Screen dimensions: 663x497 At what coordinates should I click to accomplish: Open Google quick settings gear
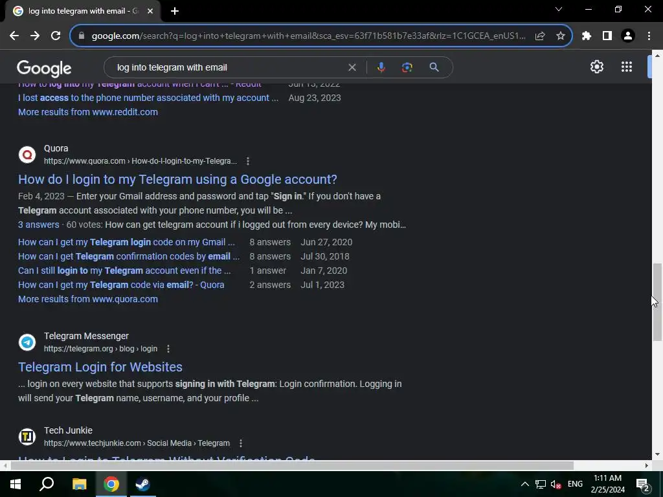(x=596, y=67)
